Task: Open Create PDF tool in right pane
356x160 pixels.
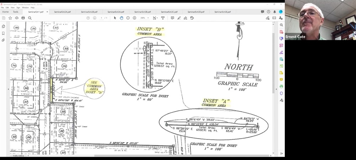Action: pos(281,32)
